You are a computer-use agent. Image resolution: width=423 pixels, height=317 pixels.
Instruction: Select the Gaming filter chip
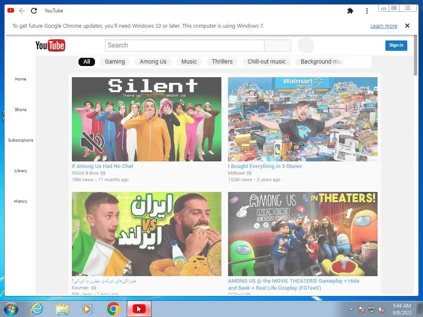pyautogui.click(x=115, y=62)
